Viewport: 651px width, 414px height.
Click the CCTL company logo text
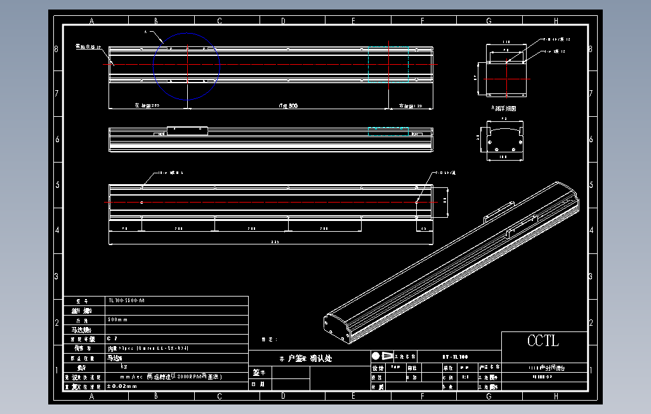point(543,341)
